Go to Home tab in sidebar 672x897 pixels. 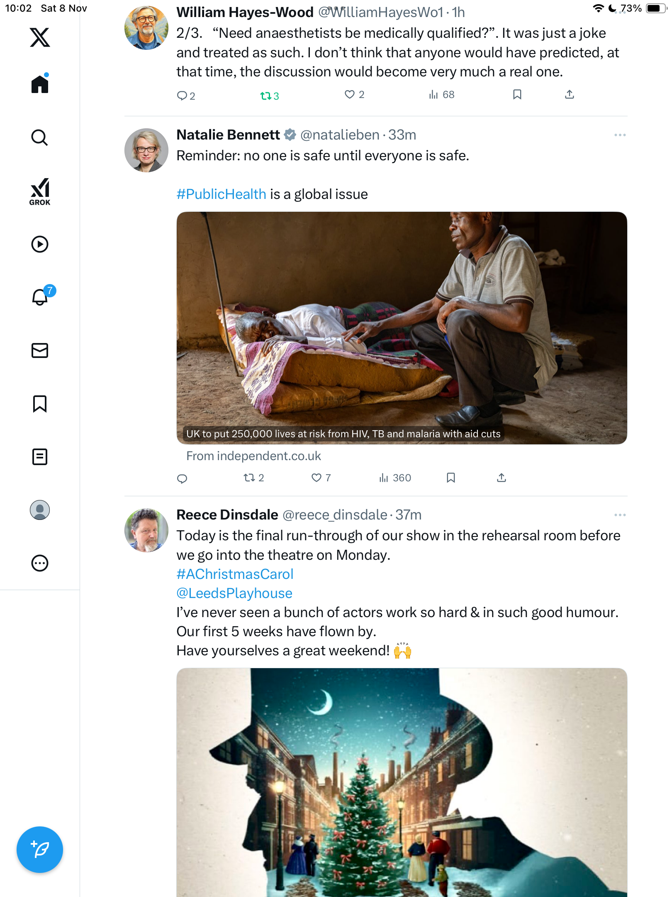[x=40, y=84]
